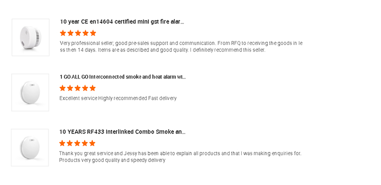Click fifth star of the CE en14604 review
This screenshot has width=381, height=185.
coord(93,33)
